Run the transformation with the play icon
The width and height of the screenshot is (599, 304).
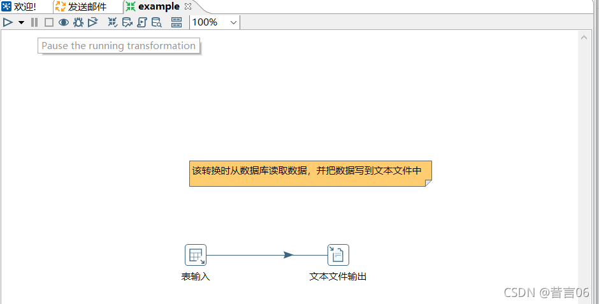pyautogui.click(x=8, y=22)
